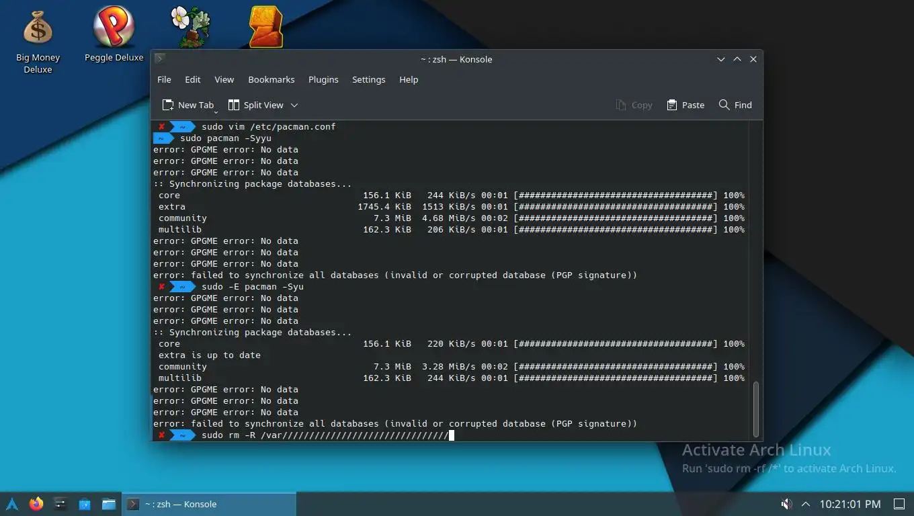Open the File menu in Konsole
This screenshot has height=516, width=914.
tap(164, 79)
